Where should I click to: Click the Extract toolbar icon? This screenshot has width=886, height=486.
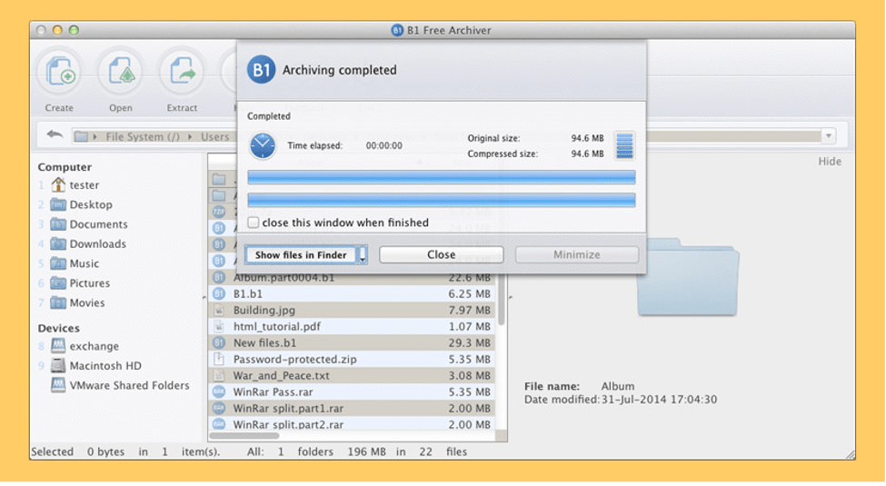tap(182, 72)
